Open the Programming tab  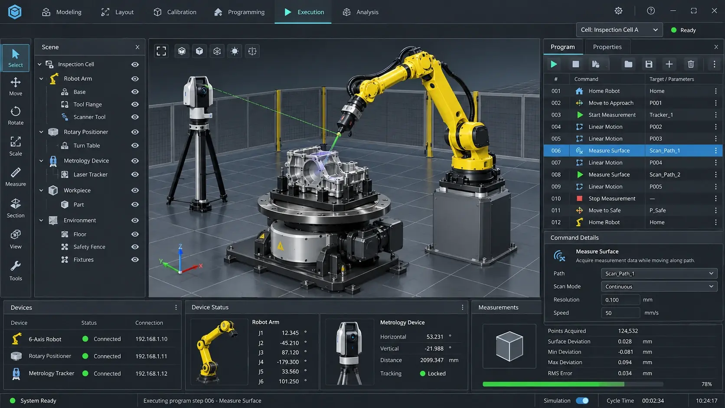(239, 12)
